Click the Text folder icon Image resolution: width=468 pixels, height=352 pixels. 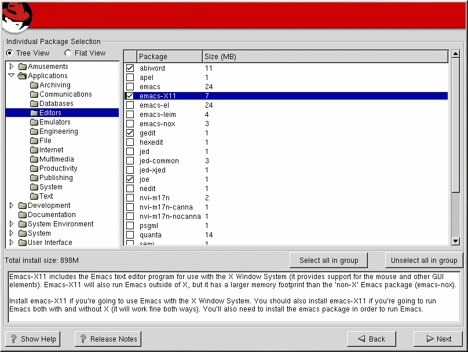coord(34,196)
